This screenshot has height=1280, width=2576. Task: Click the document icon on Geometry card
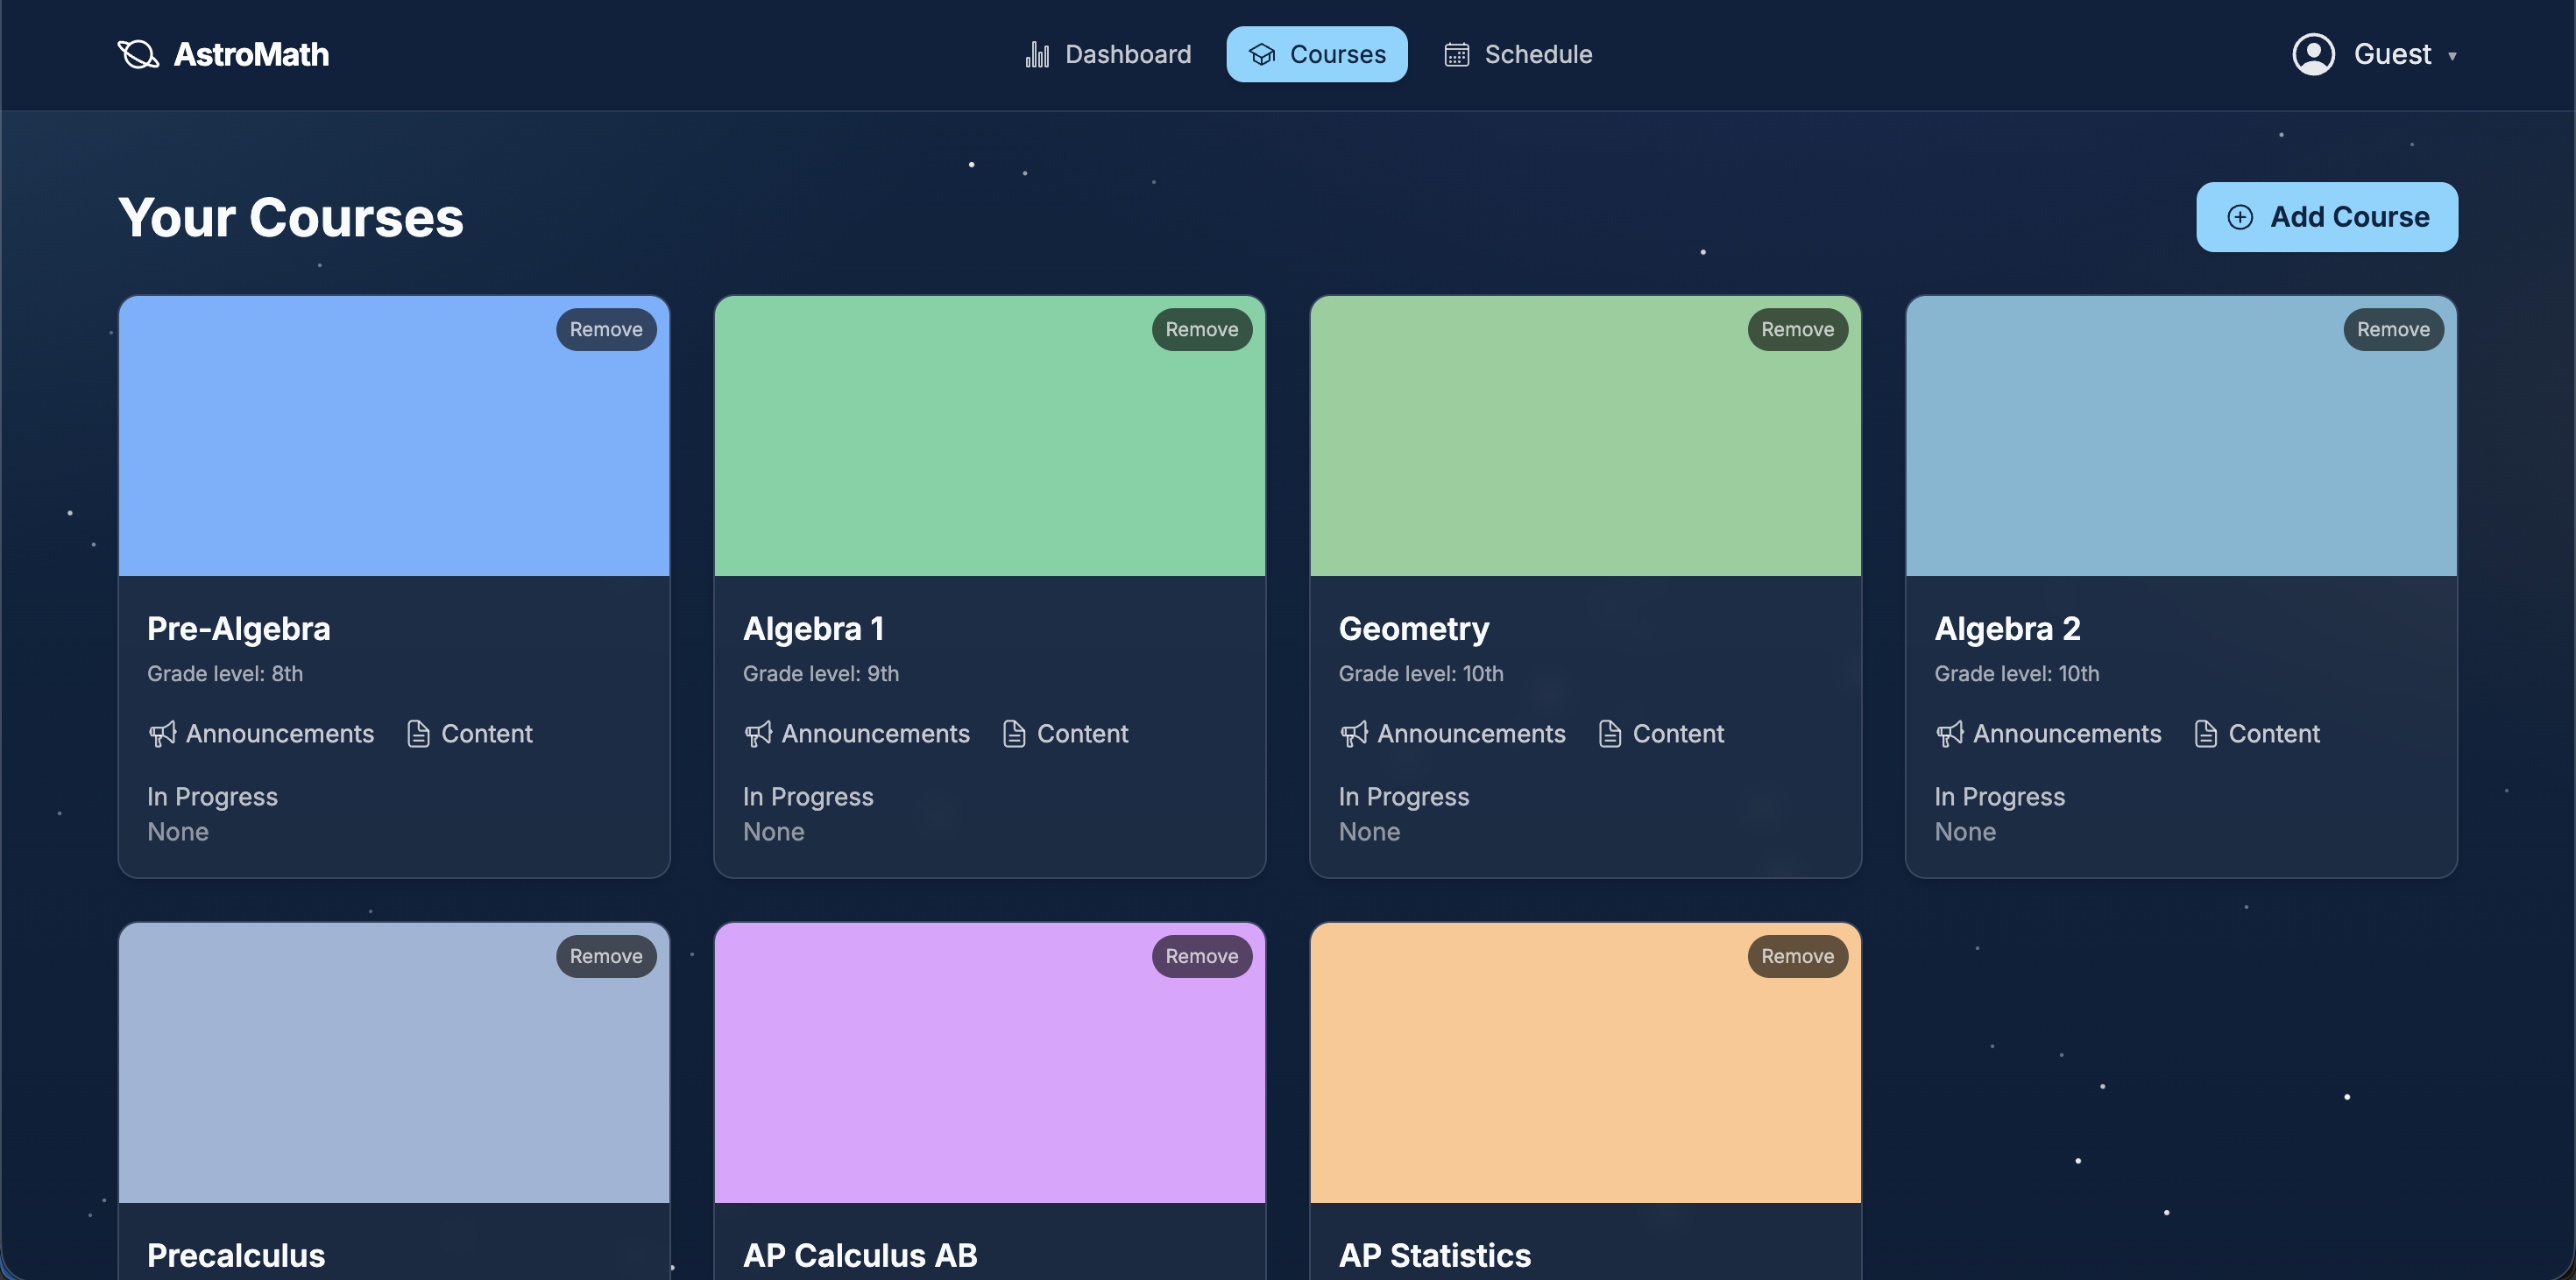click(1610, 734)
